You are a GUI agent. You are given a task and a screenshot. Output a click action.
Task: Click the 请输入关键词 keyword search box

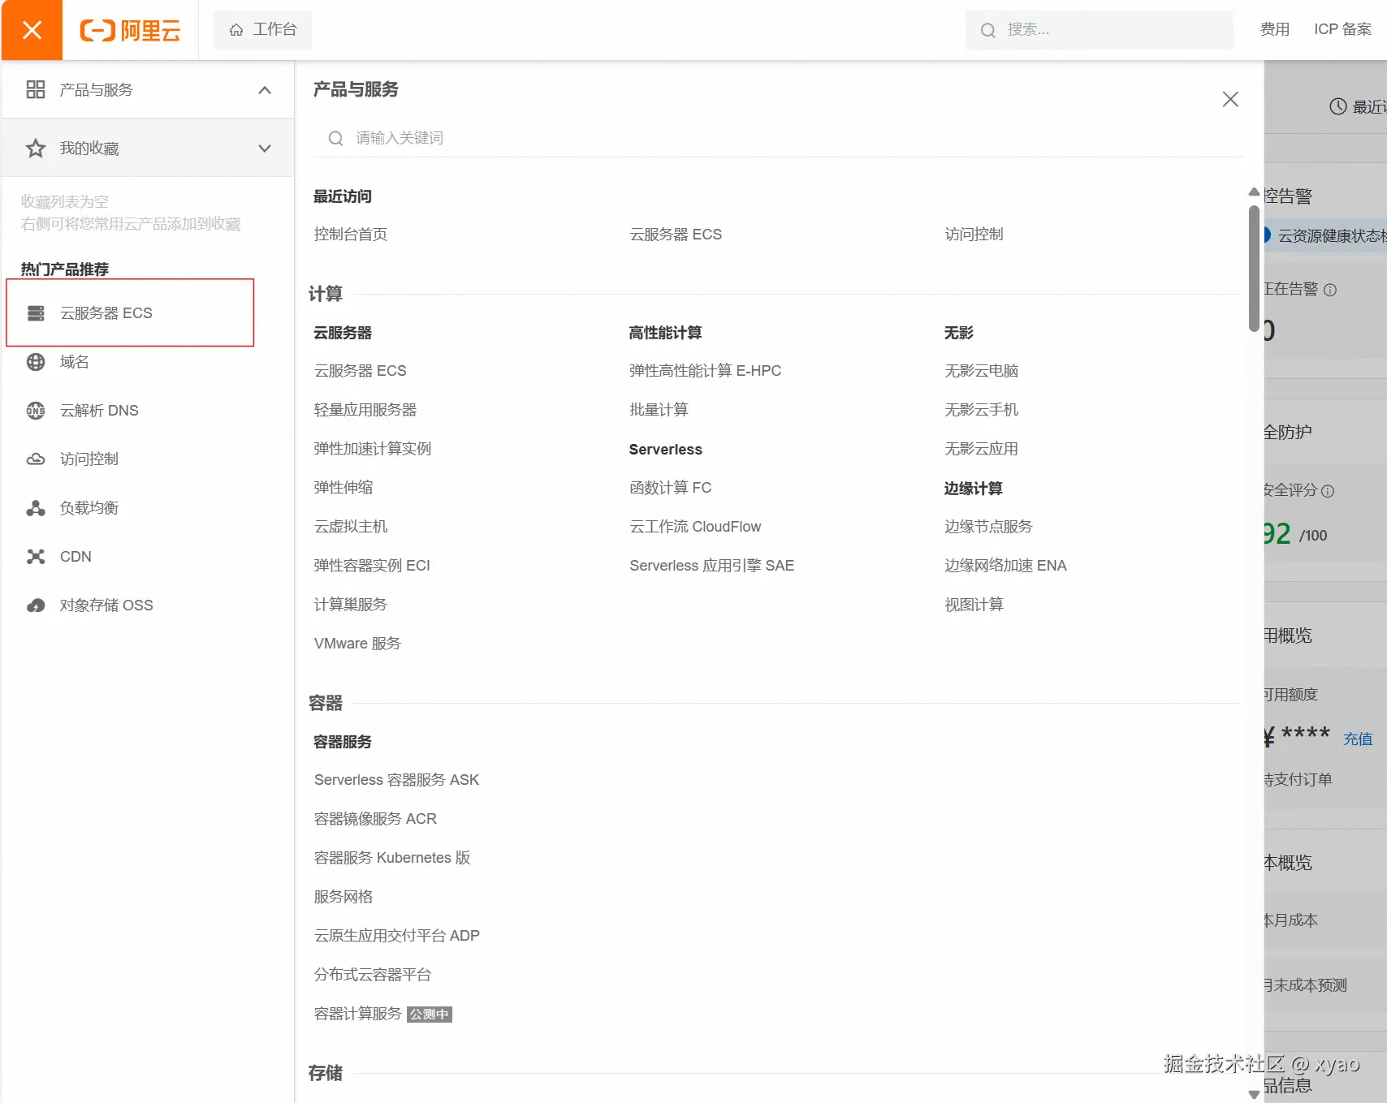coord(778,138)
